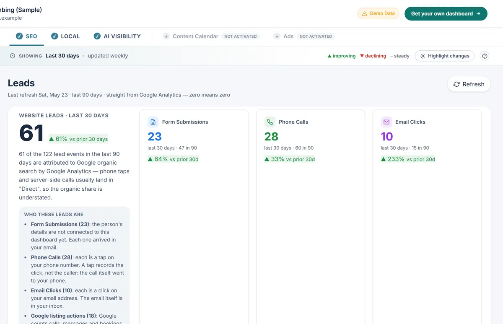
Task: Click the Phone Calls count 28
Action: tap(272, 137)
